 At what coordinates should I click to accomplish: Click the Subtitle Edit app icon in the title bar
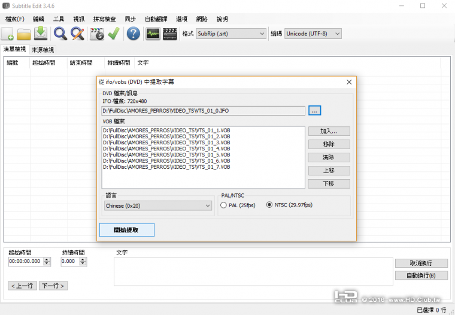point(6,6)
